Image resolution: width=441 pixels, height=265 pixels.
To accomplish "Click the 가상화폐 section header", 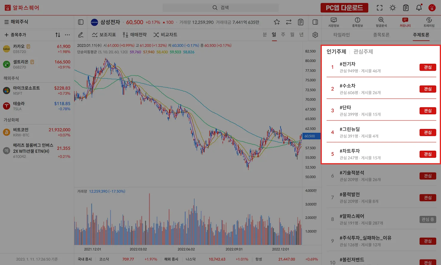I will tap(11, 120).
